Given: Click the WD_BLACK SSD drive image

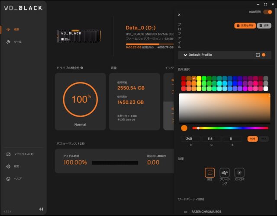Looking at the screenshot, I should [x=79, y=36].
